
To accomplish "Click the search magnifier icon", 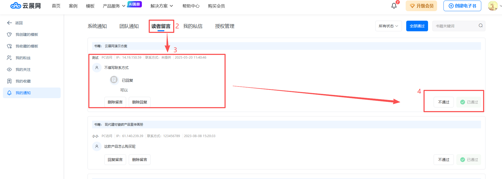I will 480,26.
